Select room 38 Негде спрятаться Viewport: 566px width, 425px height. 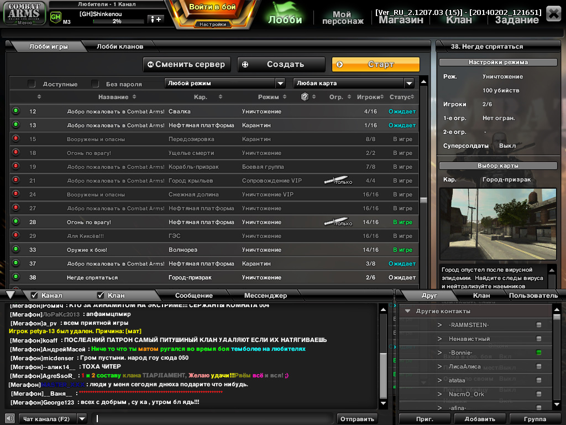point(214,277)
